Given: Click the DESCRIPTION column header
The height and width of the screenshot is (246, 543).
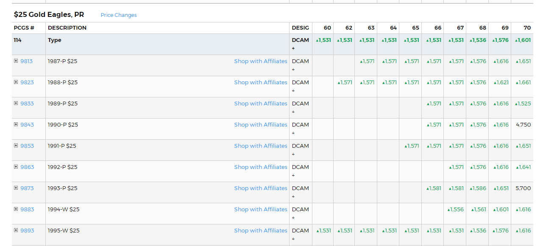Looking at the screenshot, I should 67,28.
